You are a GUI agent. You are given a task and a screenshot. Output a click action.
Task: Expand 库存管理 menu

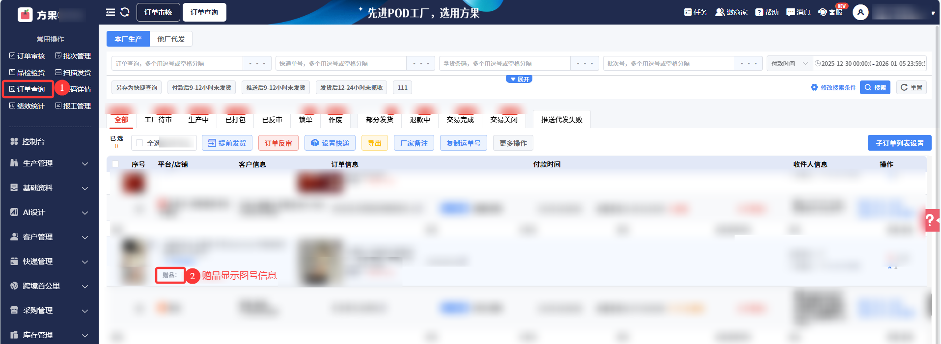point(49,335)
